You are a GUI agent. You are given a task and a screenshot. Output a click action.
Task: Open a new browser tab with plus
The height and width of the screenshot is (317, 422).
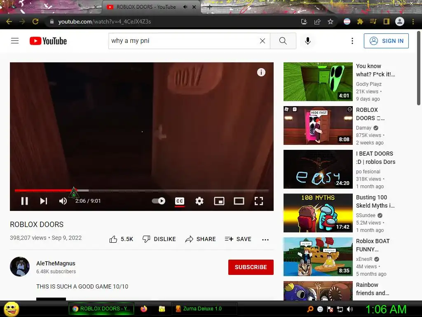209,7
